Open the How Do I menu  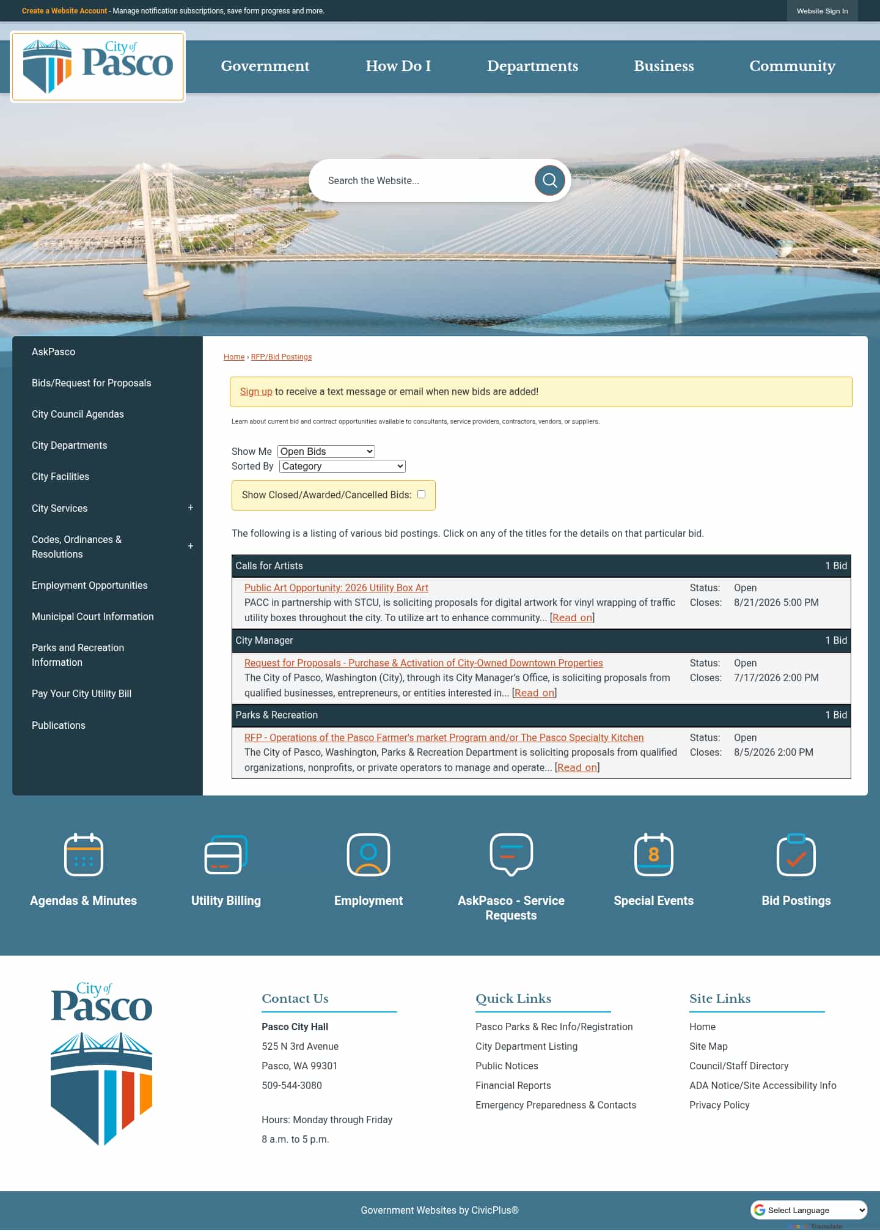(x=398, y=66)
